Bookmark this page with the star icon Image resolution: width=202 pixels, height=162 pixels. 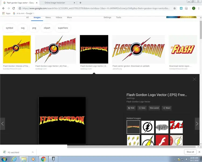pos(175,8)
